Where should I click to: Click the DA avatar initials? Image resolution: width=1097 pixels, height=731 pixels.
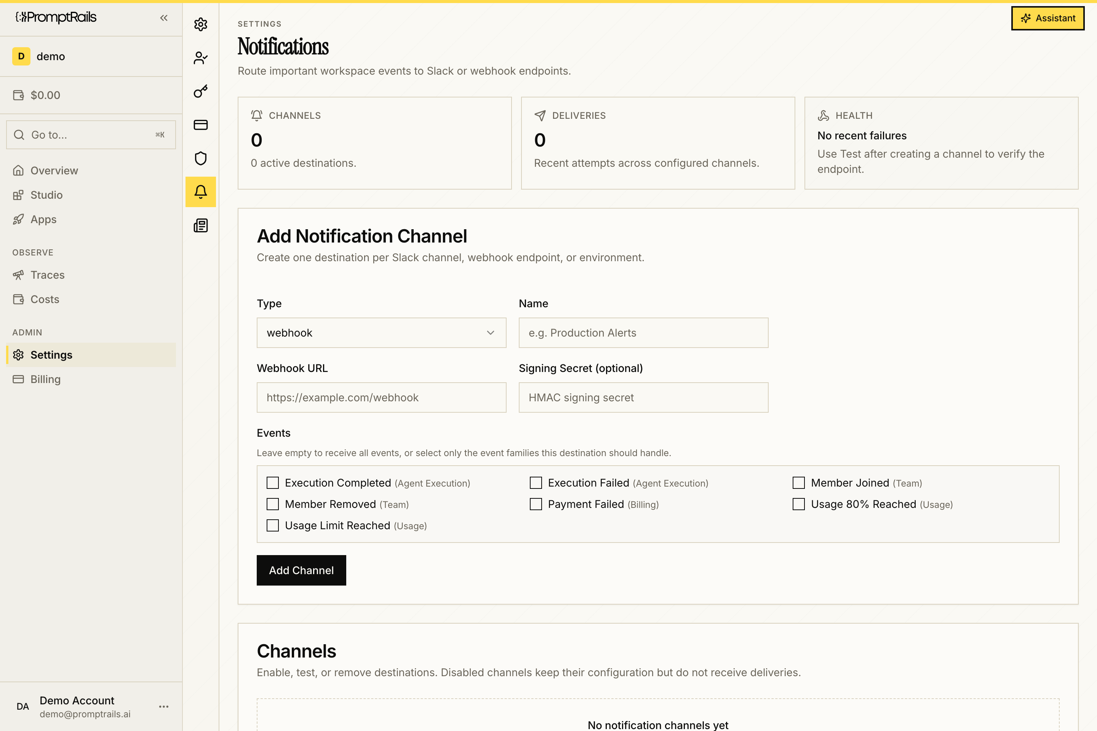pos(22,707)
